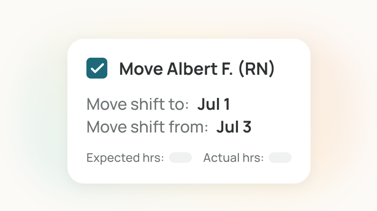Click the Actual hrs placeholder pill

tap(280, 158)
